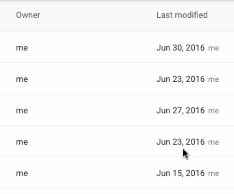Click the Jun 15, 2016 date
Image resolution: width=234 pixels, height=194 pixels.
click(x=181, y=173)
